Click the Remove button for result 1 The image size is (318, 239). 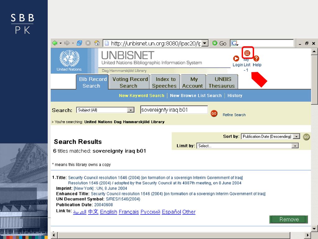288,219
